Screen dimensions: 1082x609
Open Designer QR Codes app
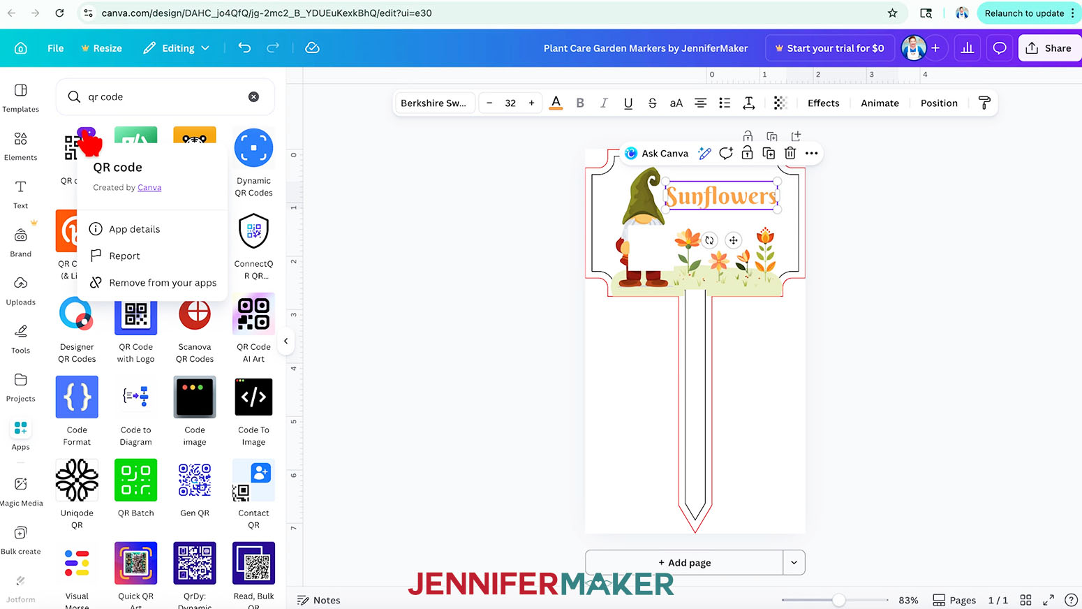[x=77, y=330]
